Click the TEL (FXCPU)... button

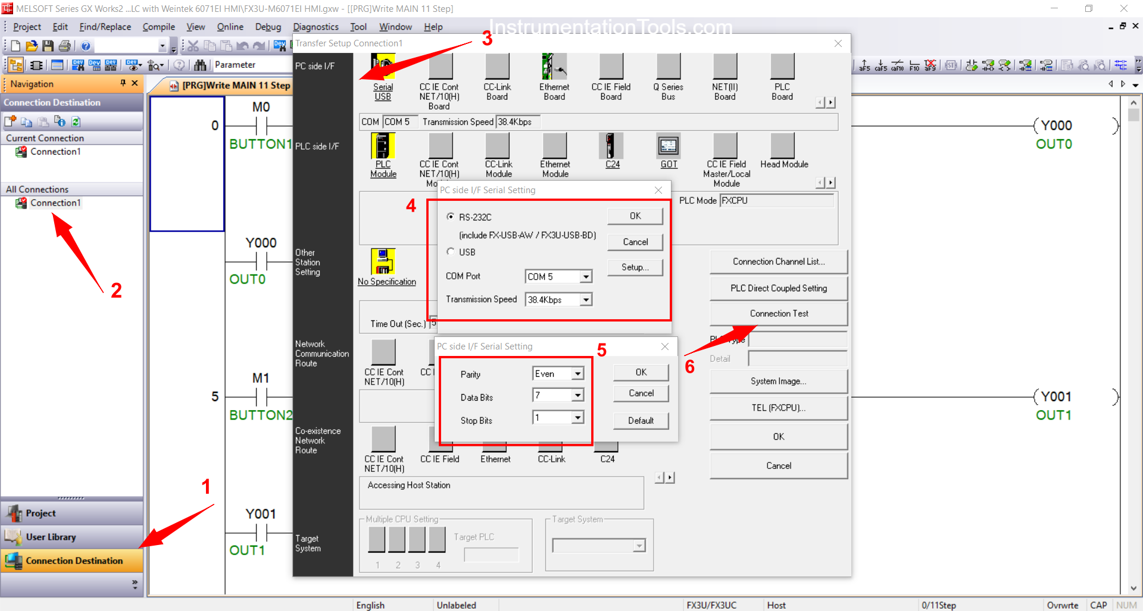point(779,408)
